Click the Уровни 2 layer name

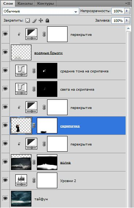68,181
